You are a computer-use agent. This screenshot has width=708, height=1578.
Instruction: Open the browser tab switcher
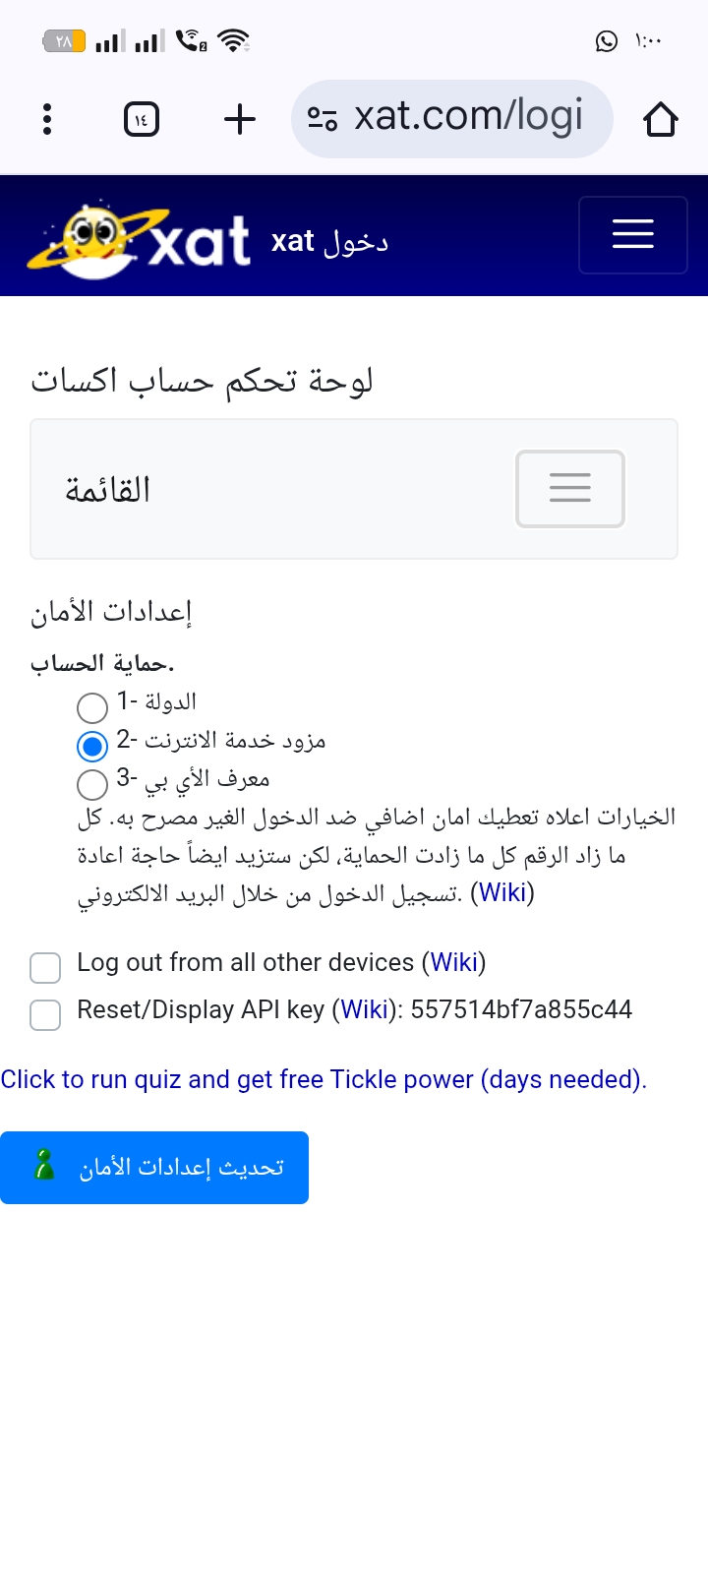coord(142,120)
